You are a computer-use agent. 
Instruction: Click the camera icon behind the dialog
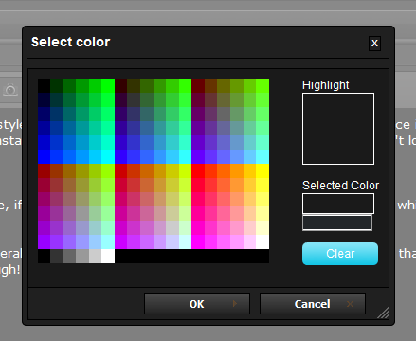[x=10, y=90]
